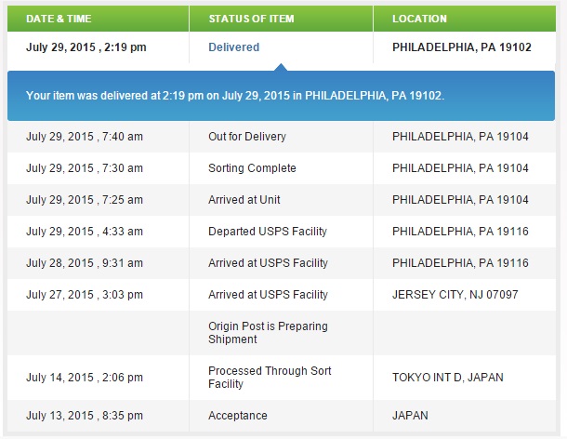Click the Arrived at Unit status
The width and height of the screenshot is (567, 439).
[x=244, y=200]
